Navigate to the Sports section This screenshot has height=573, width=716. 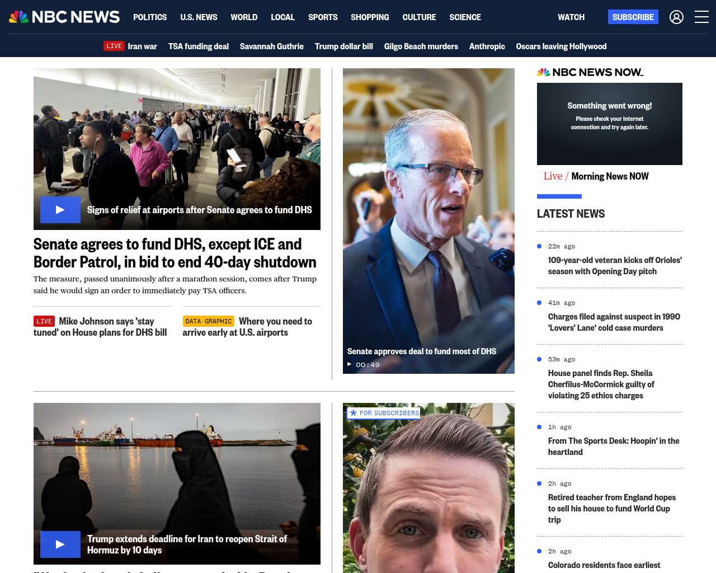tap(323, 17)
